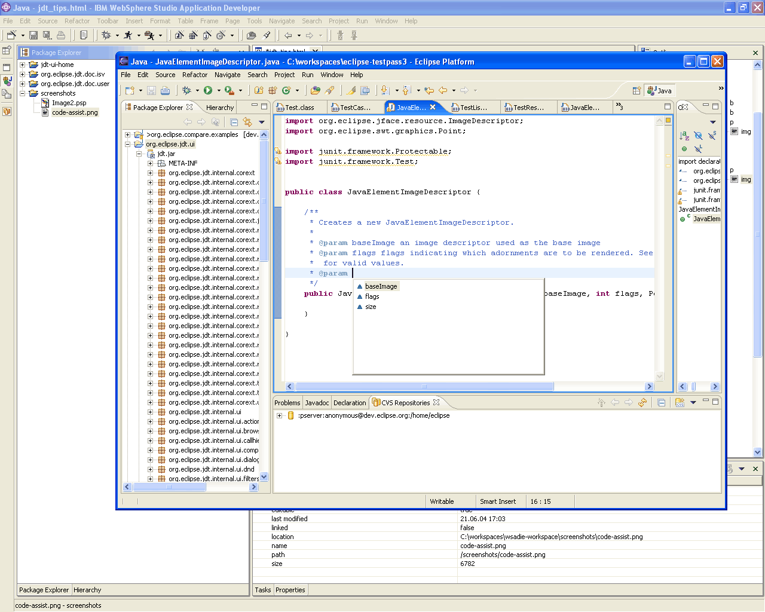The height and width of the screenshot is (612, 765).
Task: Collapse the jdt.jar tree node
Action: click(139, 154)
